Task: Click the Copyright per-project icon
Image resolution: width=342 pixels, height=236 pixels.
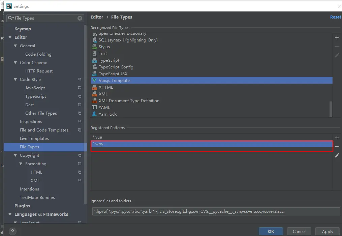Action: pos(80,155)
